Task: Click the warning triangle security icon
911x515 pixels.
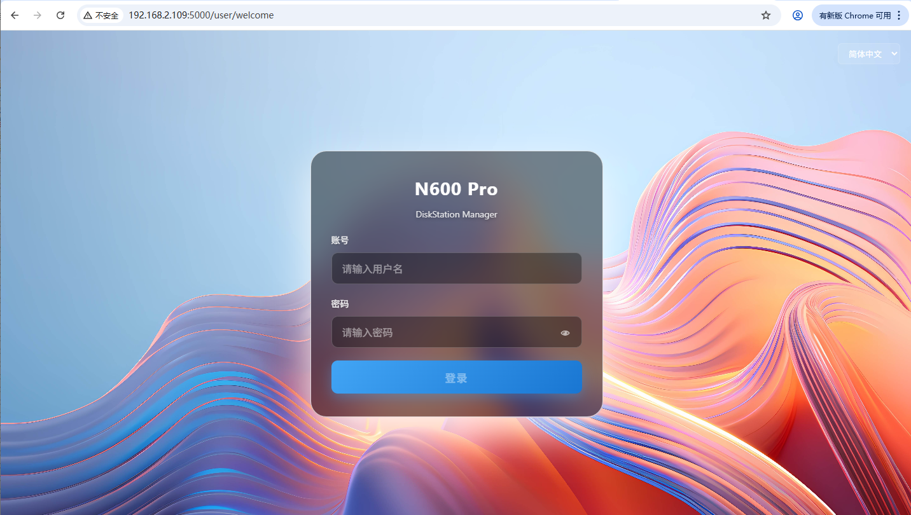Action: [88, 15]
